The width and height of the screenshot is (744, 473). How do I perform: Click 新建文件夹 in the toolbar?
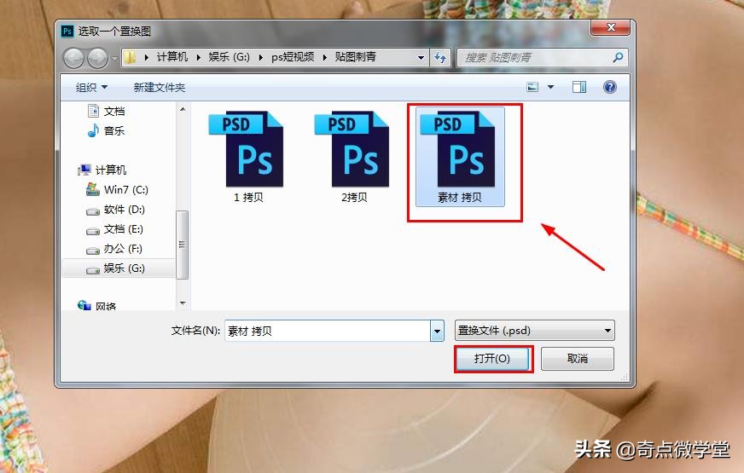[x=159, y=87]
